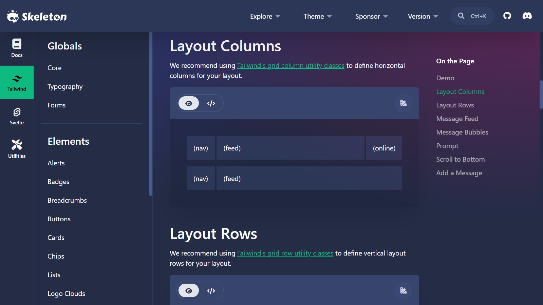Jump to Message Bubbles section
The width and height of the screenshot is (543, 305).
(x=462, y=132)
